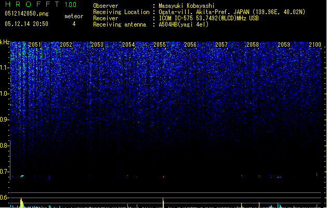
Task: Click the 0.6 kHz axis label
Action: click(4, 198)
